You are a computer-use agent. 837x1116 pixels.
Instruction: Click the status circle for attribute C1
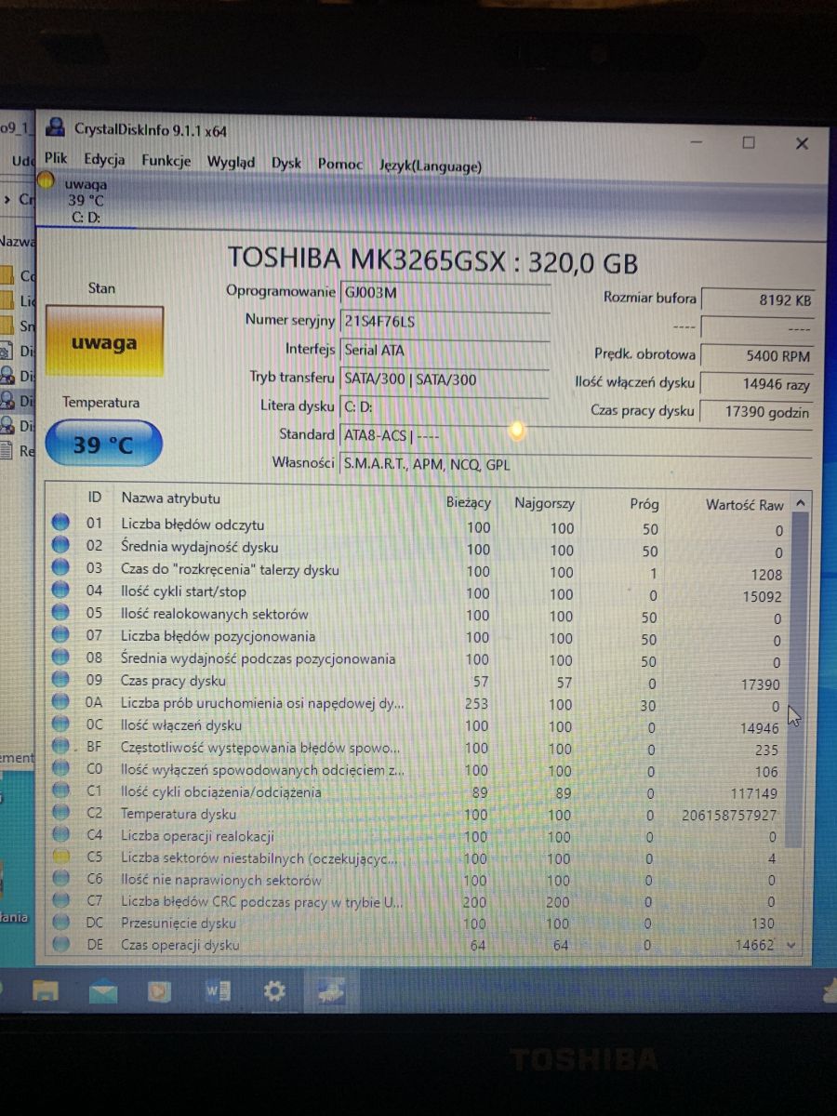60,791
